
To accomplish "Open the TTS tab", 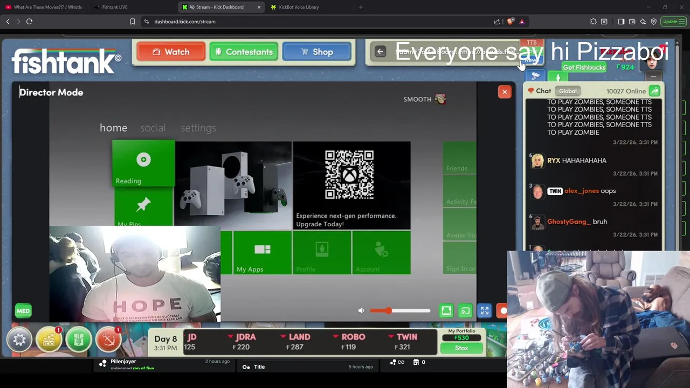I will point(532,43).
